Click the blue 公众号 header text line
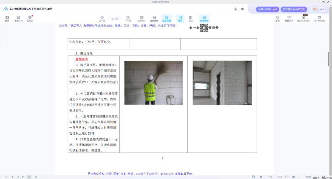 [118, 25]
